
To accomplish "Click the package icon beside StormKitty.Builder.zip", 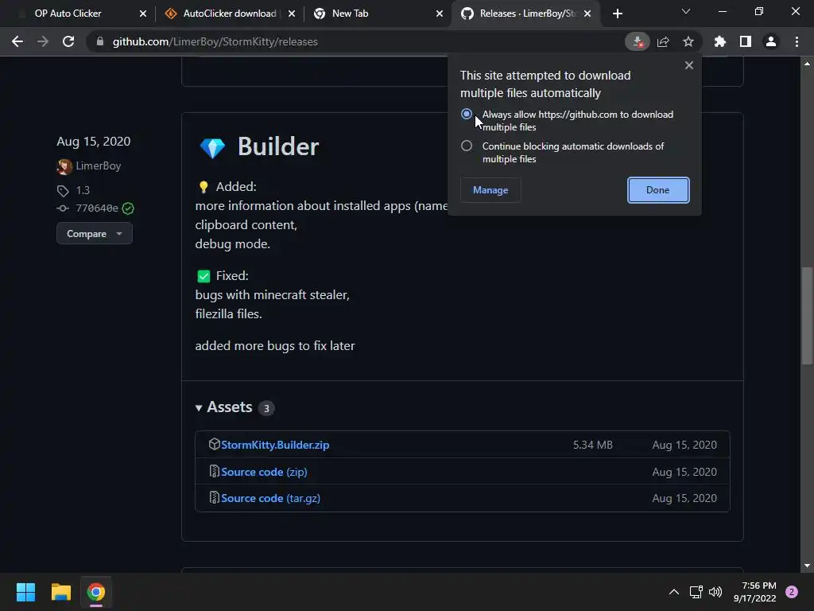I will (x=215, y=444).
